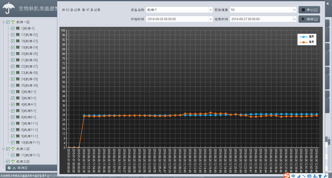
Task: Click the device icon of 3[机房3-1]
Action: click(x=18, y=98)
